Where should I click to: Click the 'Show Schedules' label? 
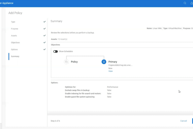[66, 51]
